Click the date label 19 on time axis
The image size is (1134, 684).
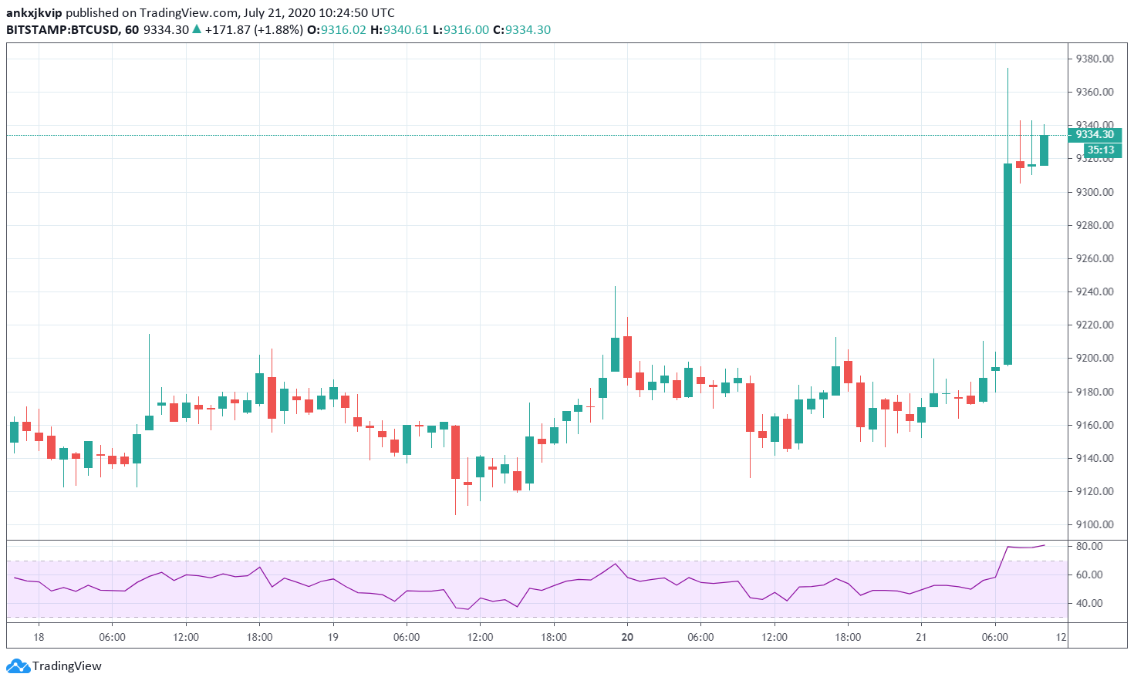332,637
